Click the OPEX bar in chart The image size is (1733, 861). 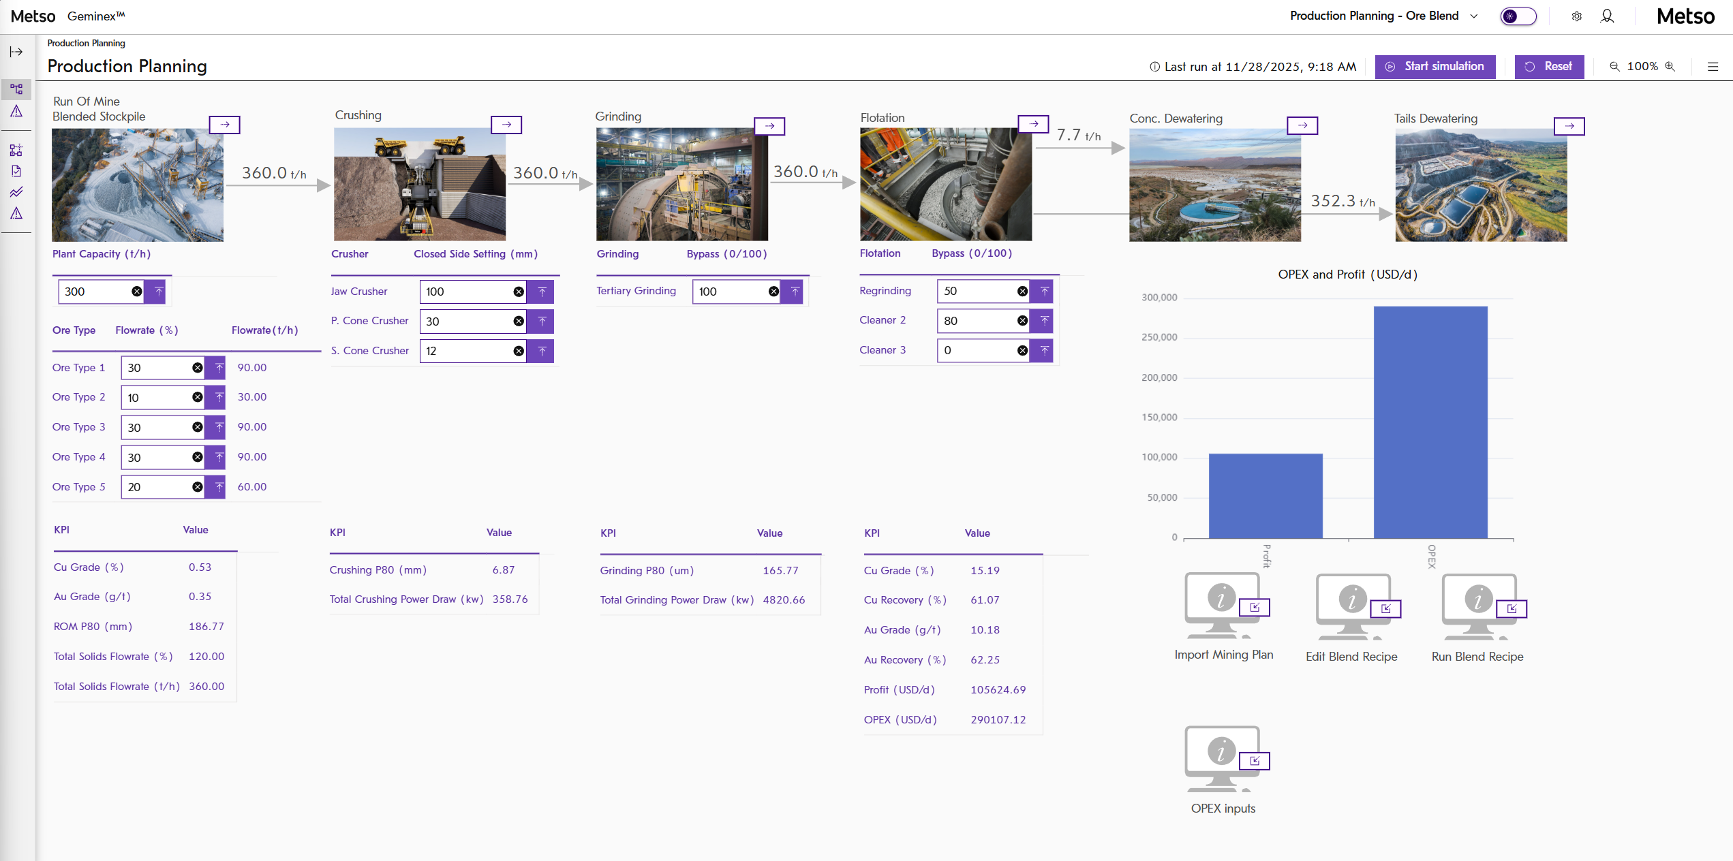[1430, 422]
